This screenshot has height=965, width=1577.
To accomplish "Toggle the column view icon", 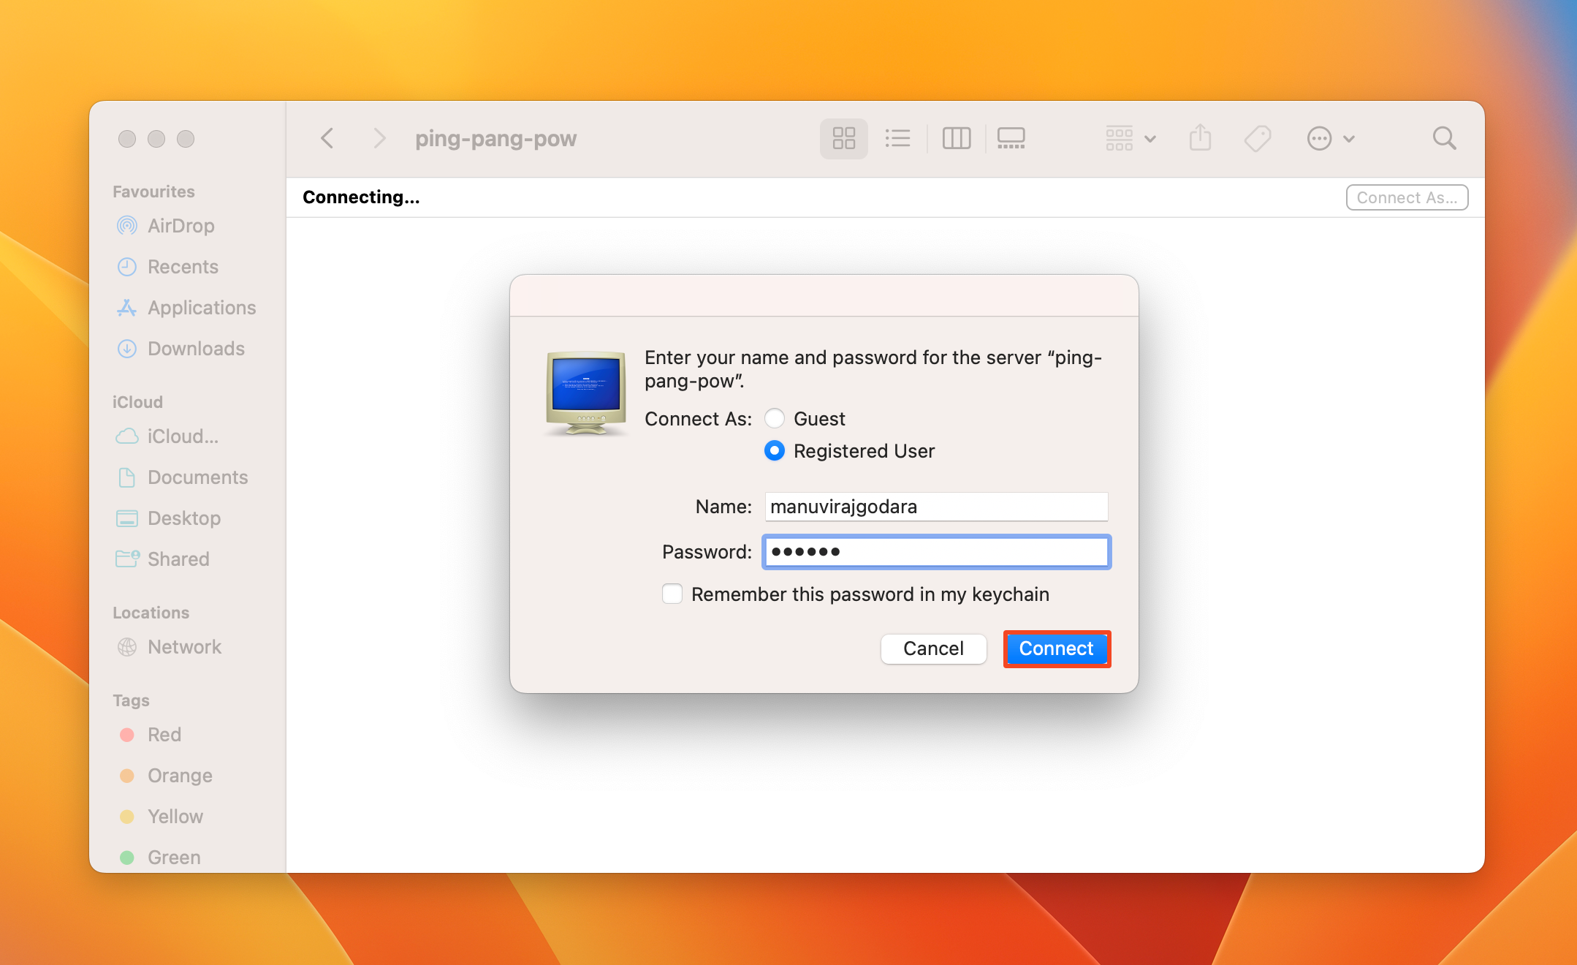I will [x=955, y=139].
